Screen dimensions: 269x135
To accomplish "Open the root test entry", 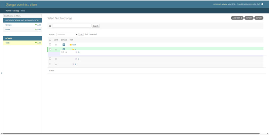I will click(74, 45).
